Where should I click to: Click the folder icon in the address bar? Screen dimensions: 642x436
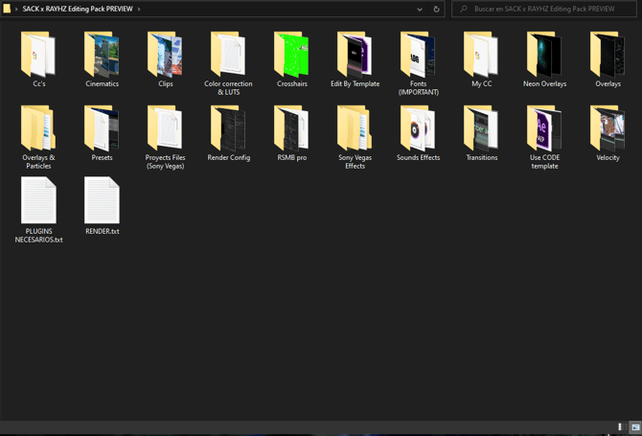click(x=7, y=9)
